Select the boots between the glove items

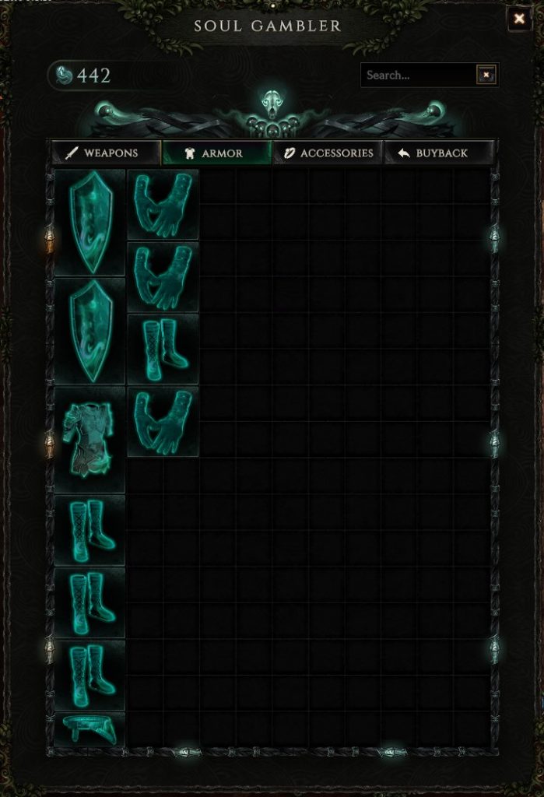pyautogui.click(x=163, y=349)
